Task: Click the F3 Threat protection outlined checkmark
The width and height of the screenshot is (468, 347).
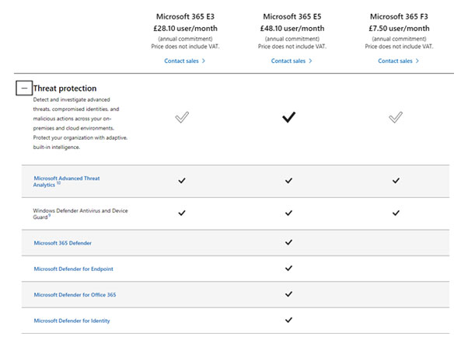Action: point(396,117)
